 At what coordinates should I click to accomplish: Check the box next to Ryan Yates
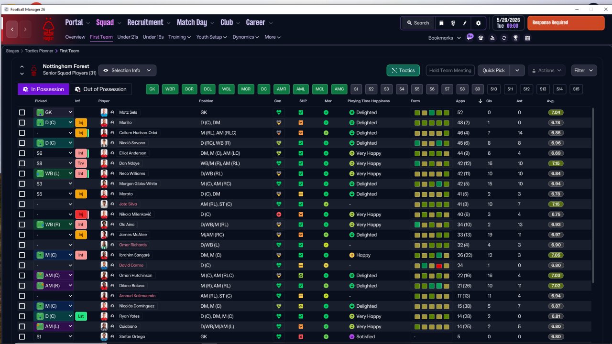(22, 316)
